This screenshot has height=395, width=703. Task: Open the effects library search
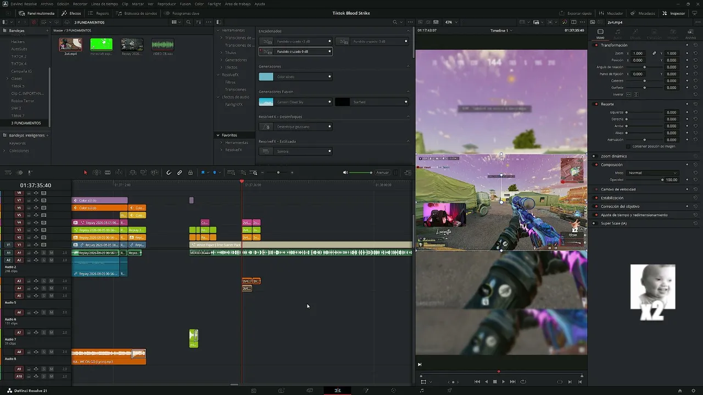[394, 22]
